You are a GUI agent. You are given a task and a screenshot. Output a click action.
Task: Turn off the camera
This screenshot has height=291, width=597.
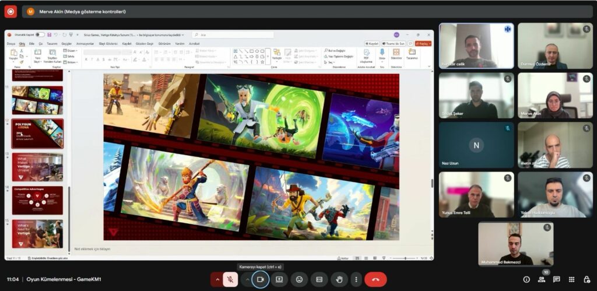tap(261, 279)
